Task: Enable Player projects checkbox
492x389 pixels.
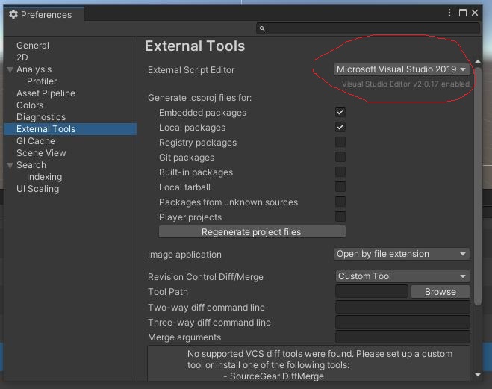Action: click(x=340, y=217)
